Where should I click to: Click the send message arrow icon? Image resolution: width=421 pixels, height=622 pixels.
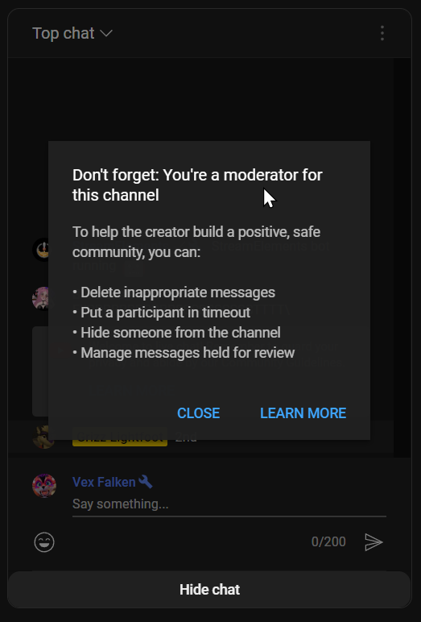pos(374,542)
